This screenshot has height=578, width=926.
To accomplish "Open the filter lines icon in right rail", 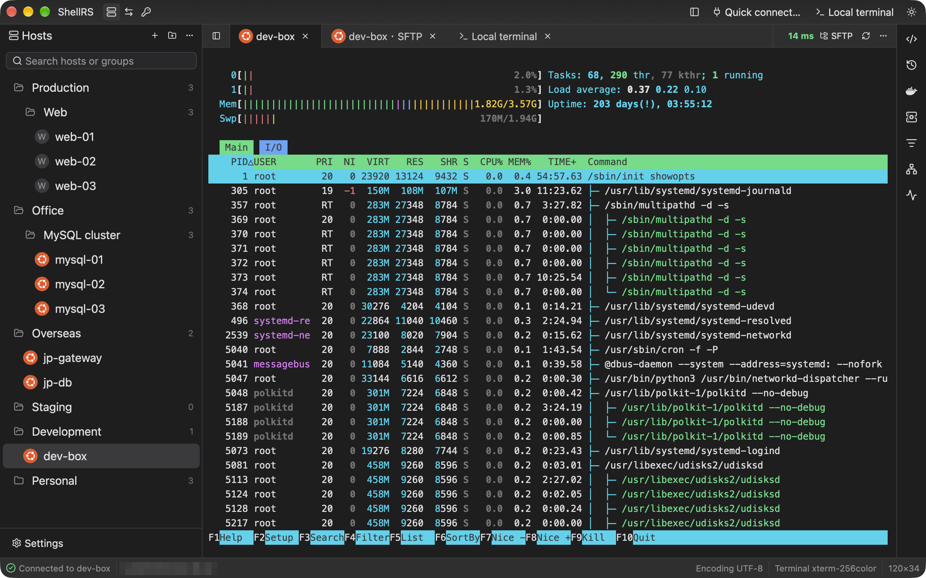I will 912,143.
